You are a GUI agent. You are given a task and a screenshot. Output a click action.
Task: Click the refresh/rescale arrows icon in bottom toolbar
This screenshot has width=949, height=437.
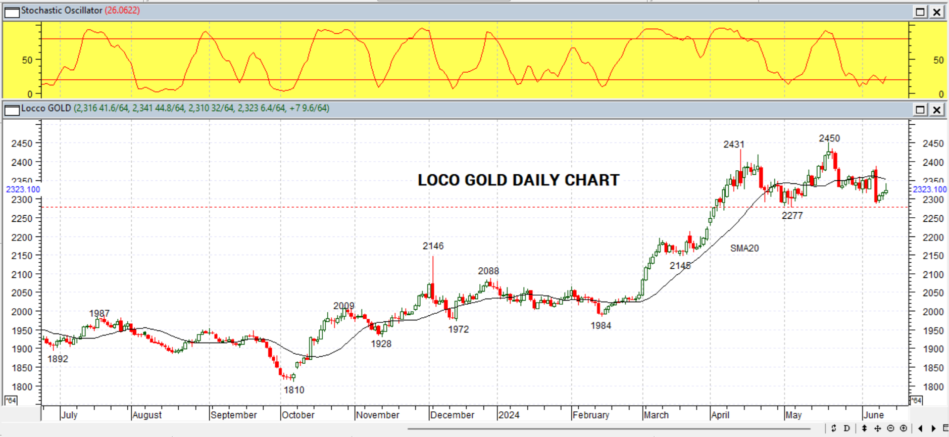833,428
